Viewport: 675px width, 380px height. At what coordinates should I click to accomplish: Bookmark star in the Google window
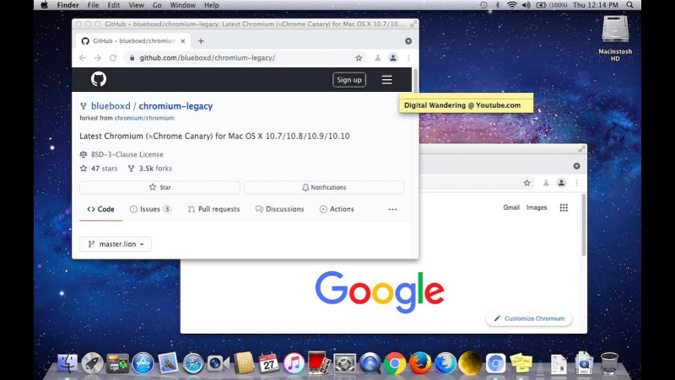tap(526, 183)
